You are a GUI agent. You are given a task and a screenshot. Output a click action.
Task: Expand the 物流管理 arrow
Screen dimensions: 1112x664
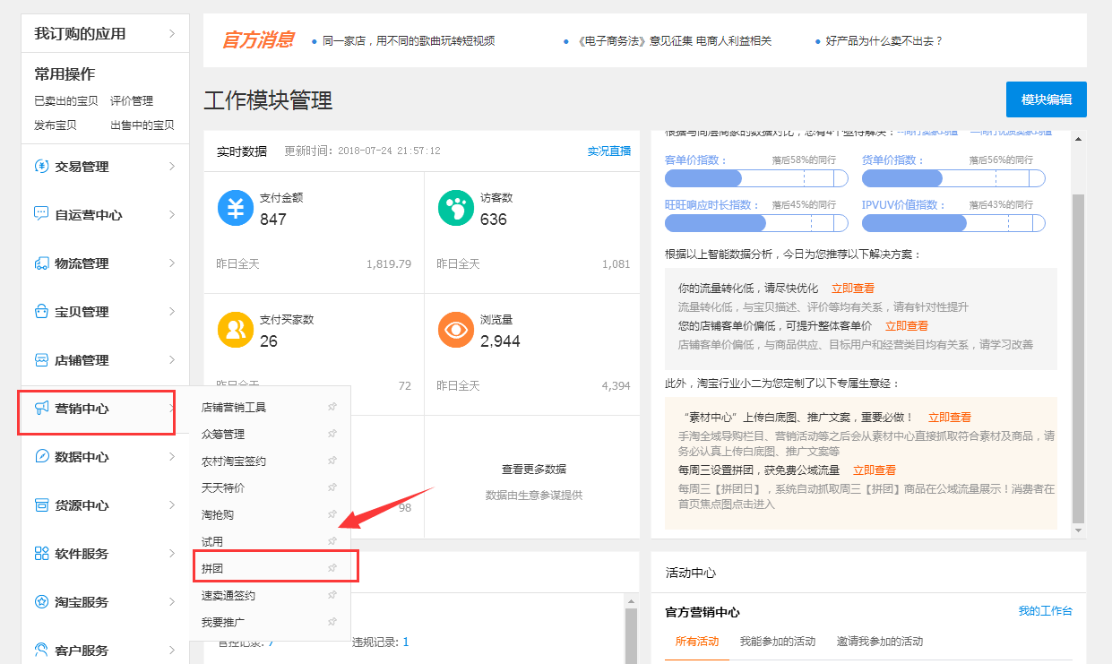[172, 263]
